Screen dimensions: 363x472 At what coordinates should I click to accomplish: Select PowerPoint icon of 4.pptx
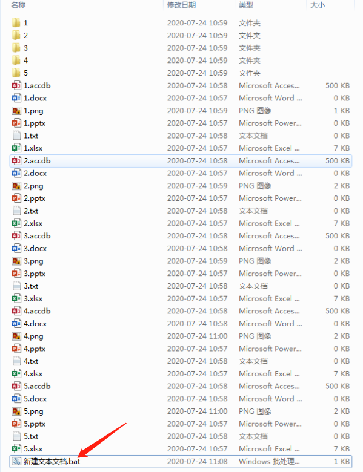(16, 349)
